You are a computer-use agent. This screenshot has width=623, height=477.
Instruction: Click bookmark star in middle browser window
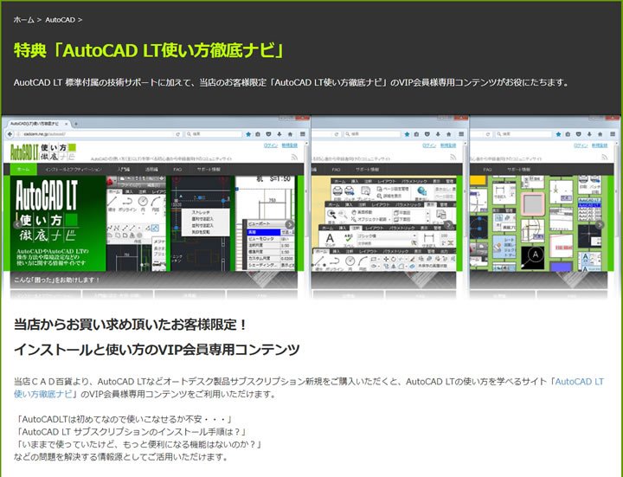tap(407, 134)
